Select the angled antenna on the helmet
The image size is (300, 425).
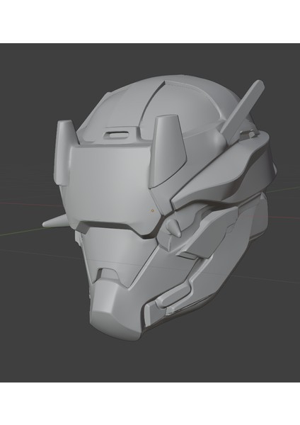[242, 109]
